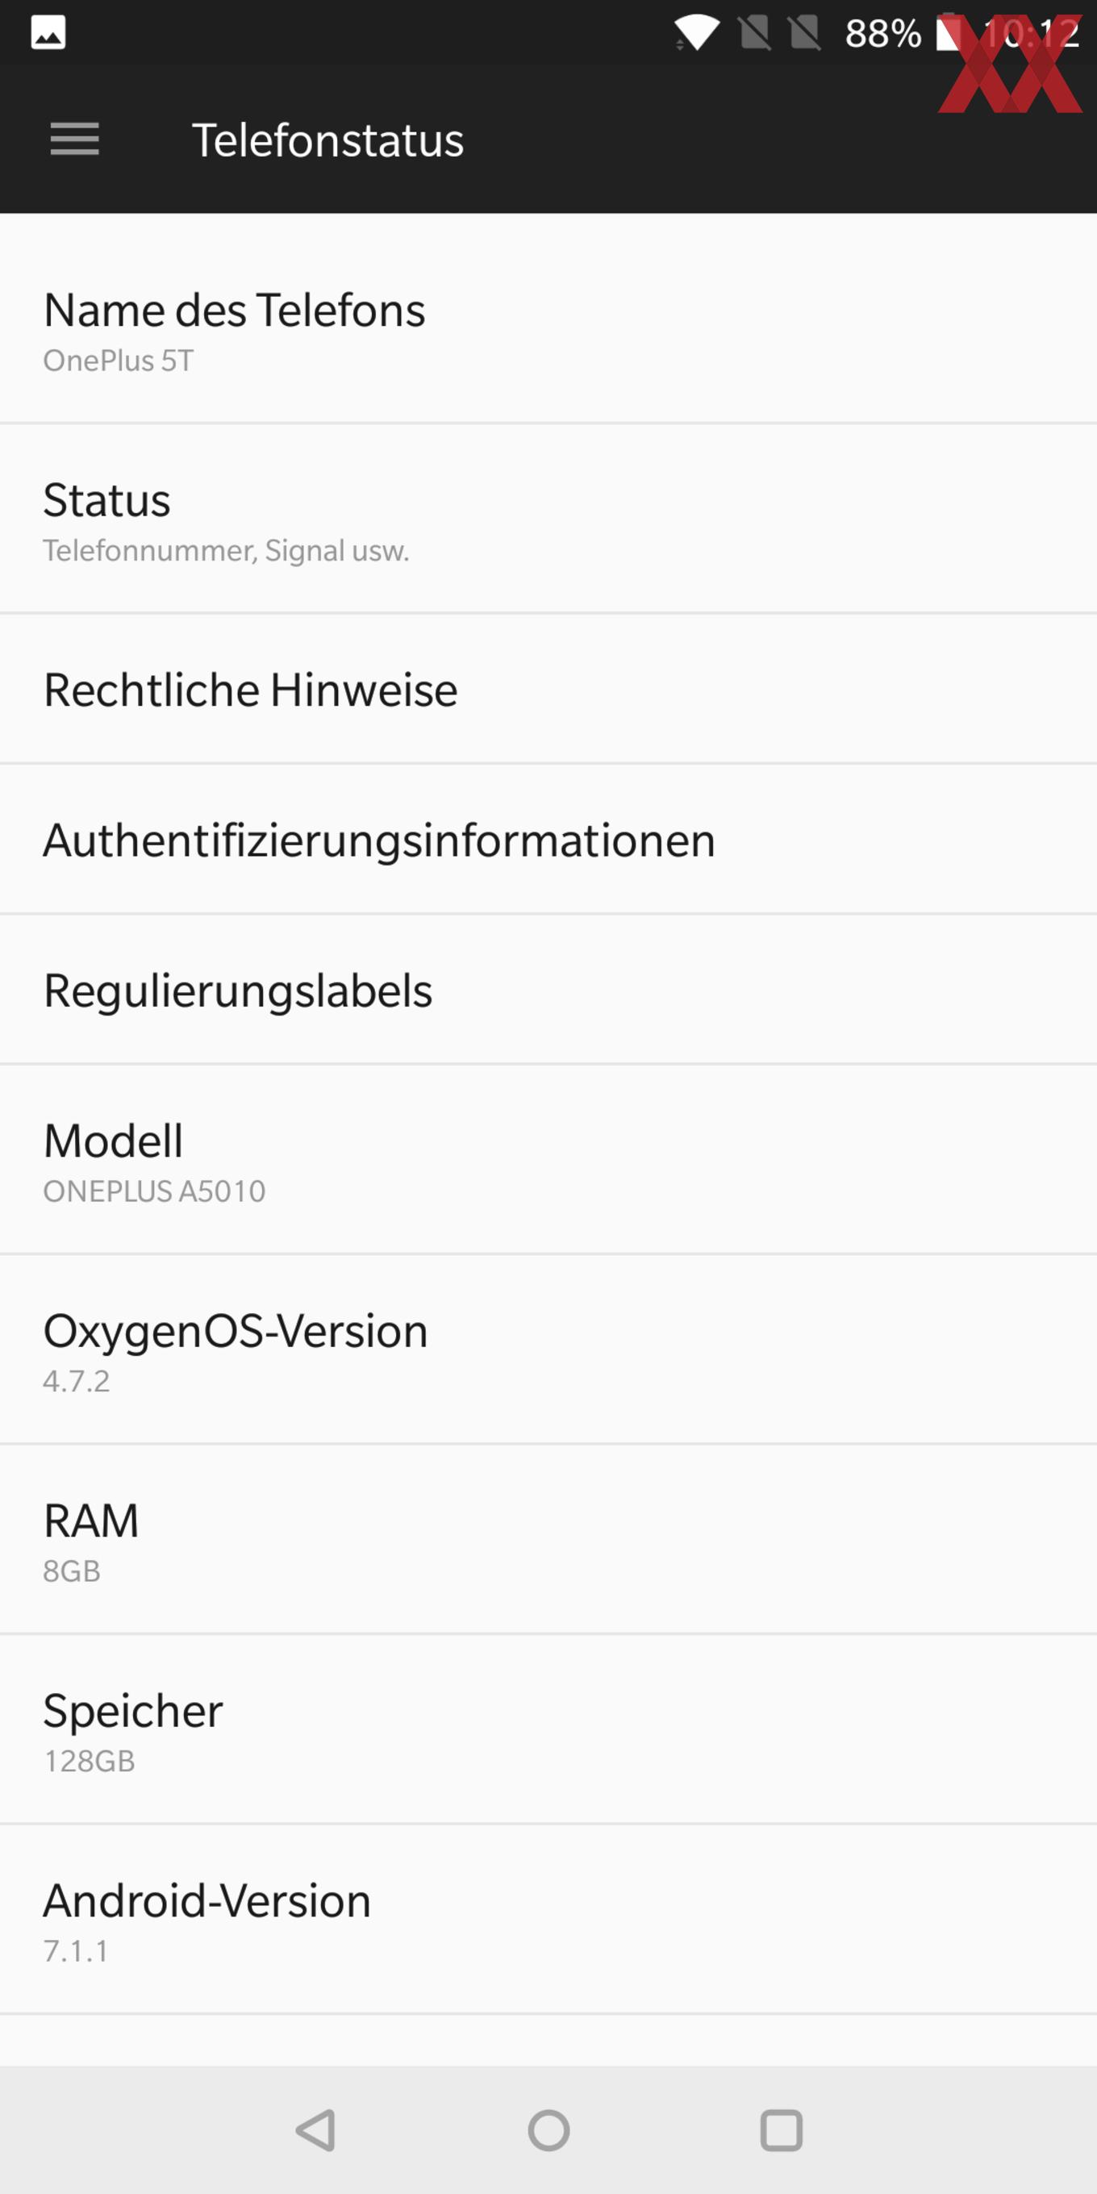Screen dimensions: 1097x2194
Task: Open Authentifizierungsinformationen
Action: coord(548,839)
